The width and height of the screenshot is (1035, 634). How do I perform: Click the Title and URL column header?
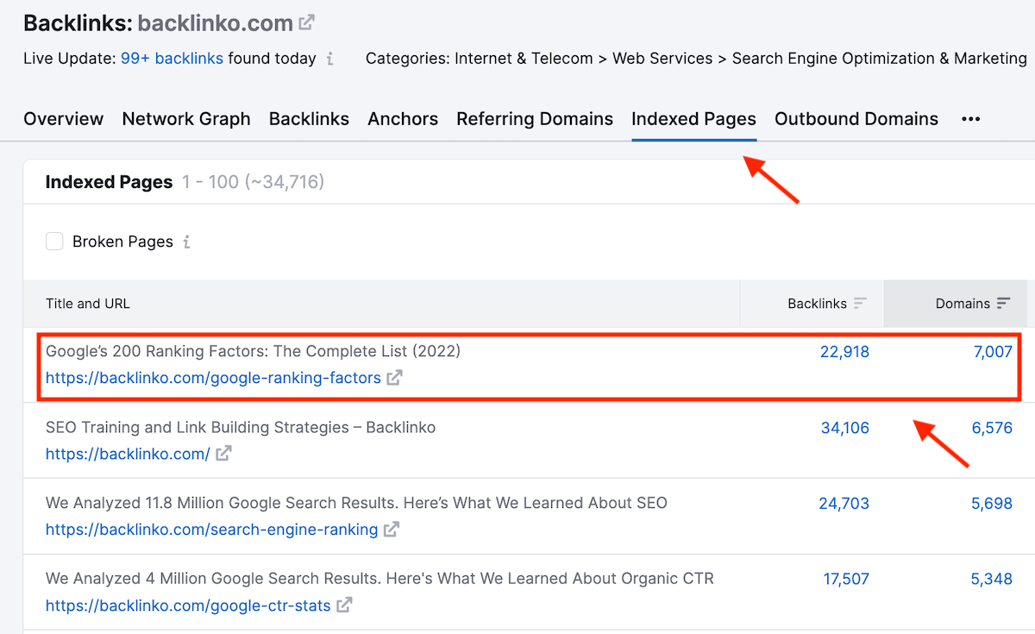[x=88, y=304]
